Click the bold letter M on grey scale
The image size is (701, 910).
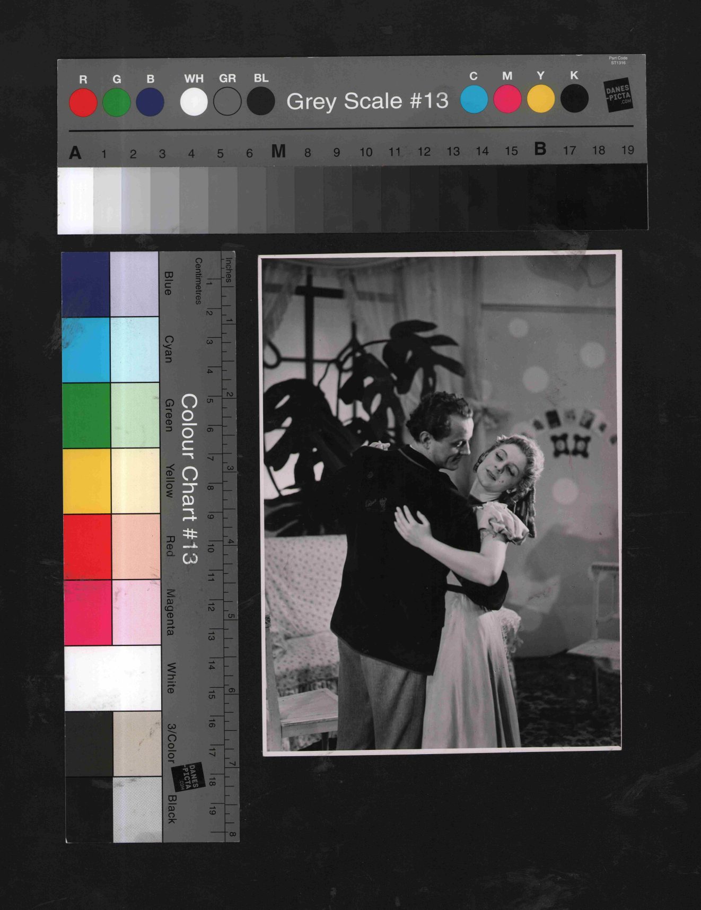coord(278,152)
